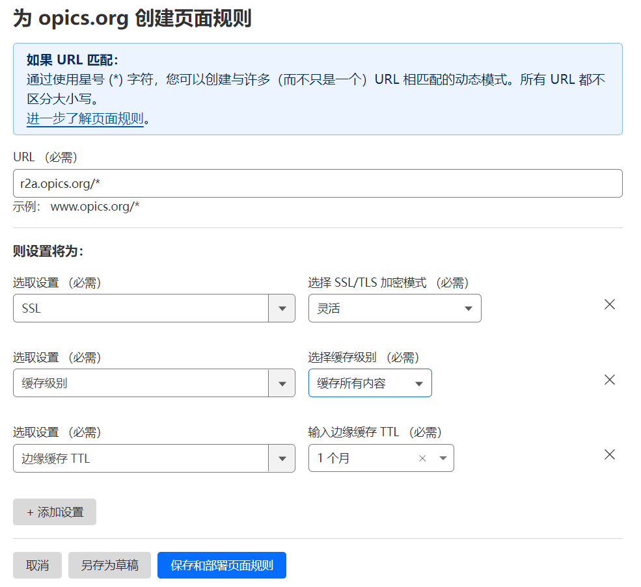Open the SSL setting dropdown arrow
641x587 pixels.
pyautogui.click(x=282, y=308)
